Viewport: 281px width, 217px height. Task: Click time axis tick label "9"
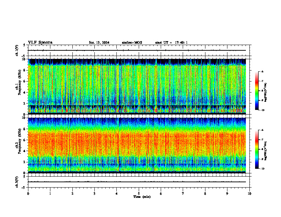pos(227,194)
